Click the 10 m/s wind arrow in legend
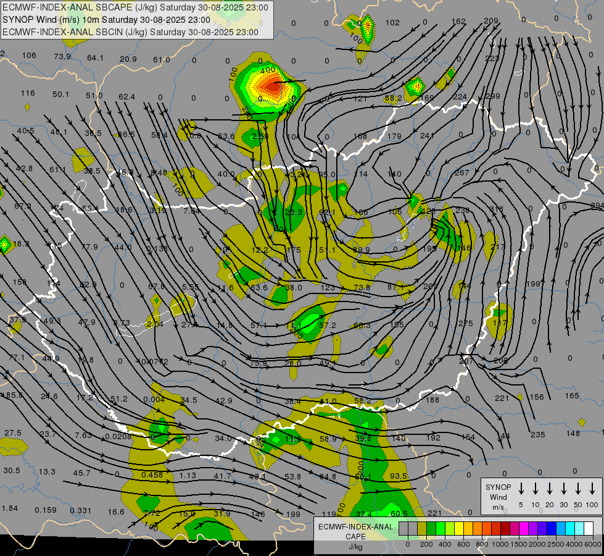 536,489
